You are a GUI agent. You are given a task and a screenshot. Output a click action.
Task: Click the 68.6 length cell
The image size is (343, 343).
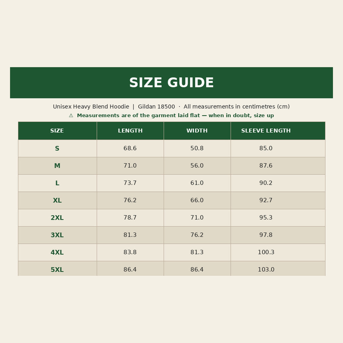coord(130,148)
